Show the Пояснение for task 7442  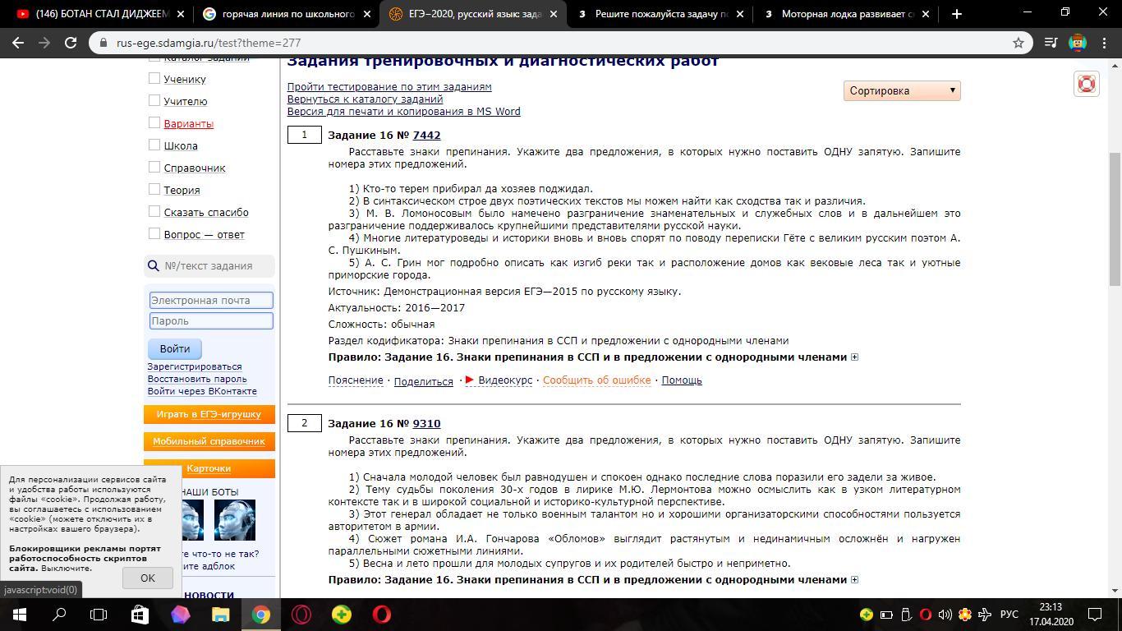[x=356, y=380]
